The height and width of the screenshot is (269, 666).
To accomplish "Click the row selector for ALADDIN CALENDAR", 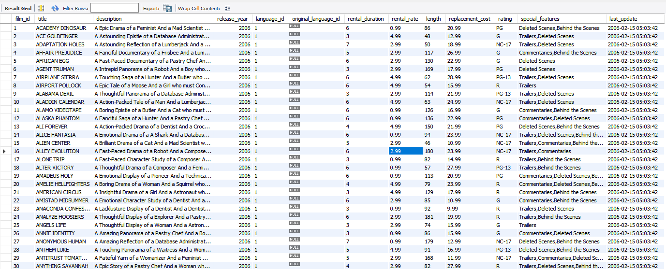I will tap(5, 102).
